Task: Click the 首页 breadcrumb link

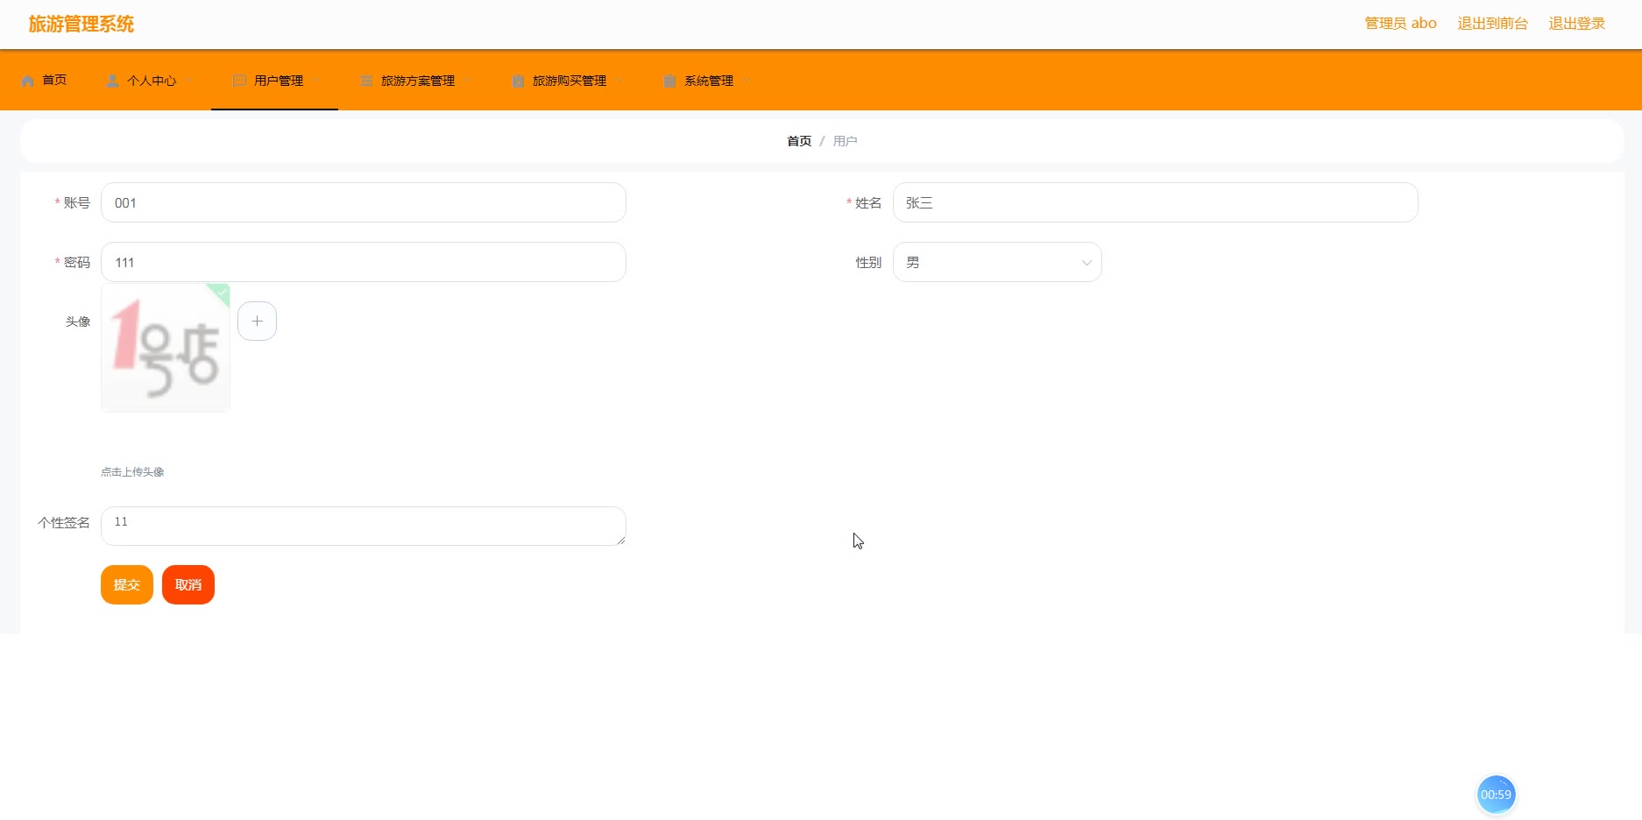Action: (x=799, y=141)
